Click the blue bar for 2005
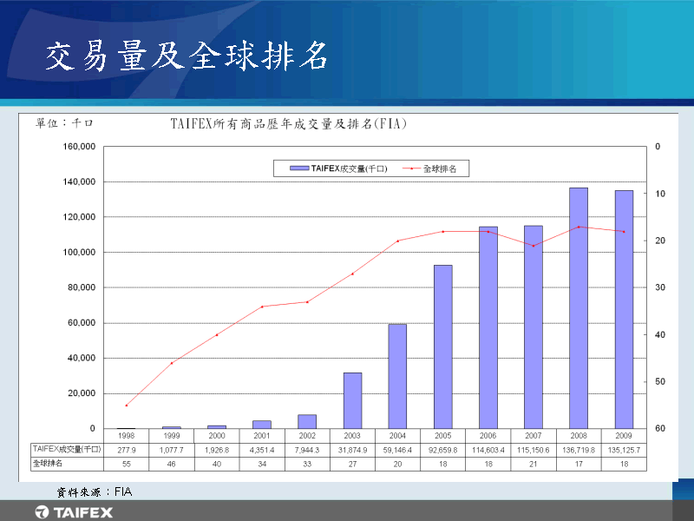The height and width of the screenshot is (521, 694). pos(443,346)
